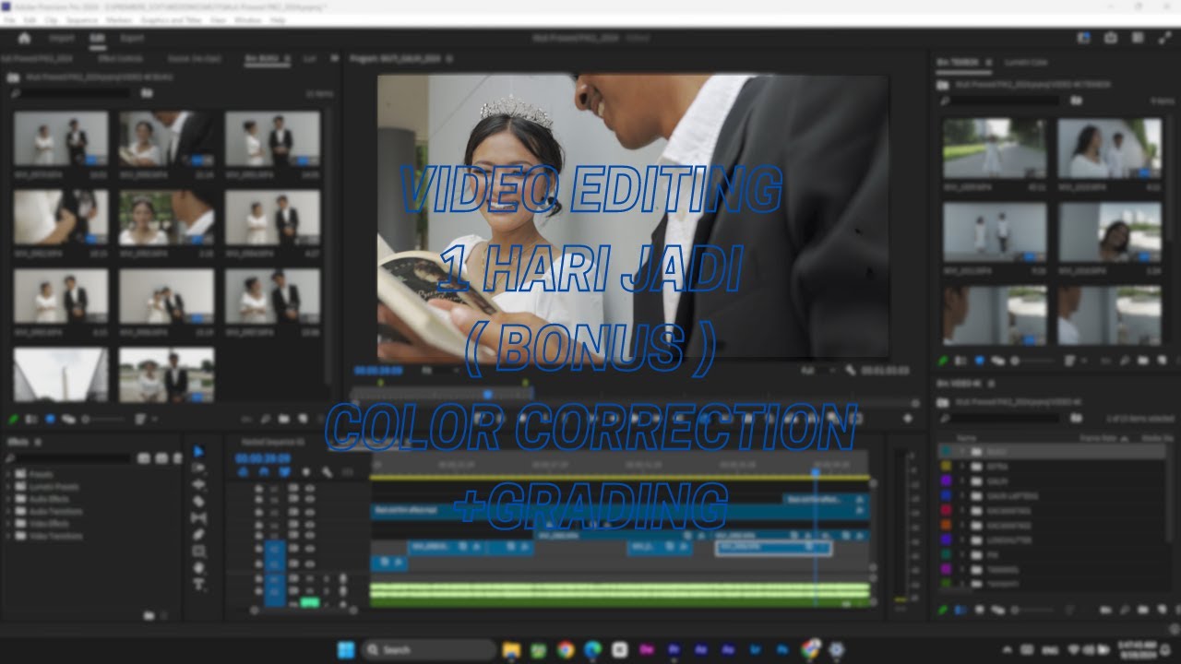This screenshot has height=664, width=1181.
Task: Open timeline display settings wrench
Action: click(327, 472)
